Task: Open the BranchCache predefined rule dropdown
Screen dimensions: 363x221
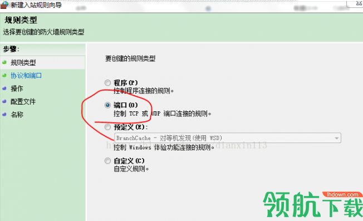Action: 228,138
